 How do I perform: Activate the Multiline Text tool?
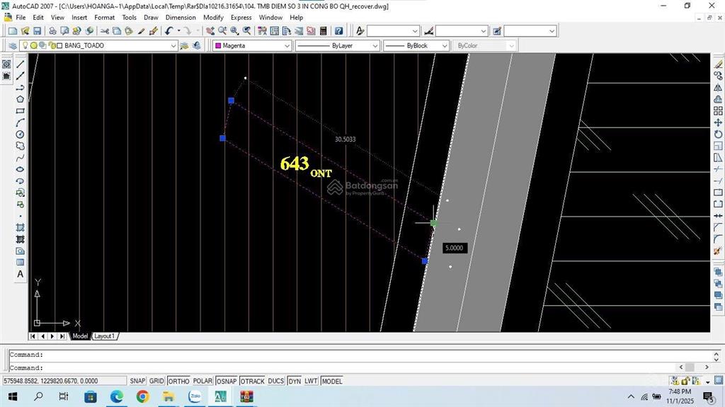pos(20,274)
